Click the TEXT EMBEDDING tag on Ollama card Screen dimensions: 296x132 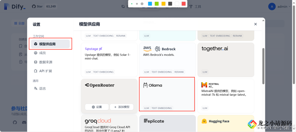[x=162, y=108]
